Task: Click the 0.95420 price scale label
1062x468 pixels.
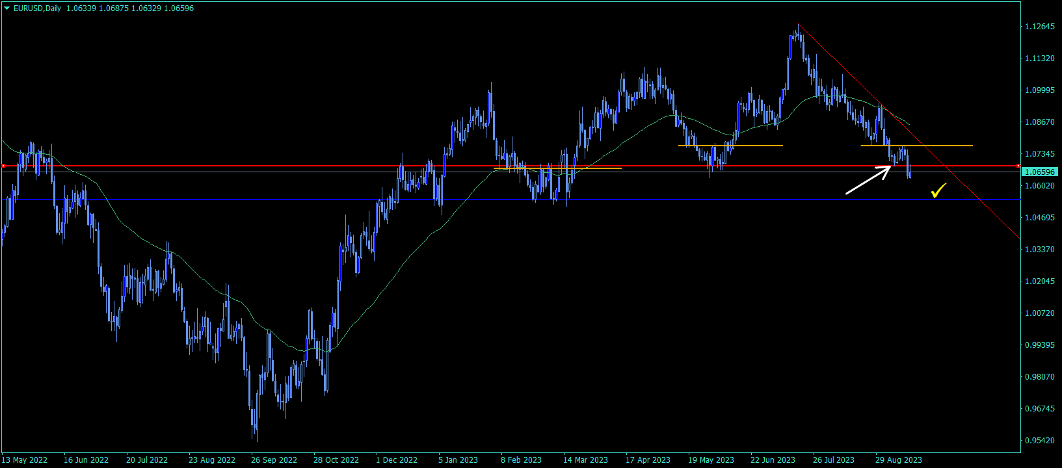Action: (1039, 441)
